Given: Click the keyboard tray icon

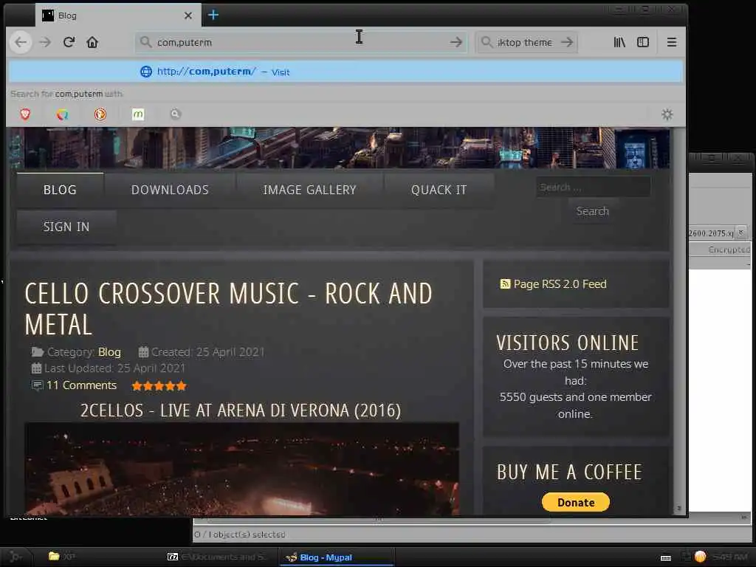Looking at the screenshot, I should (x=666, y=558).
